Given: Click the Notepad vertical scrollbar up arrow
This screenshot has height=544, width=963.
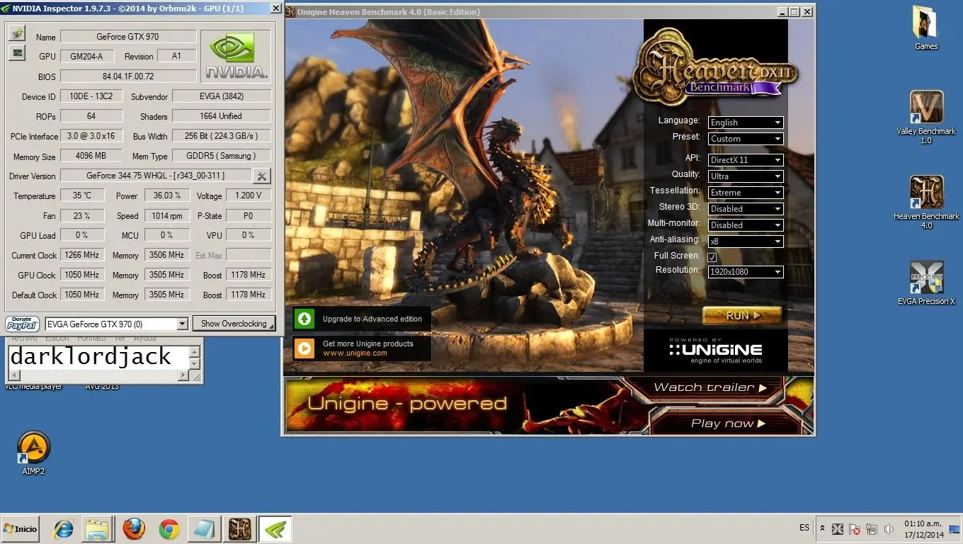Looking at the screenshot, I should 195,351.
